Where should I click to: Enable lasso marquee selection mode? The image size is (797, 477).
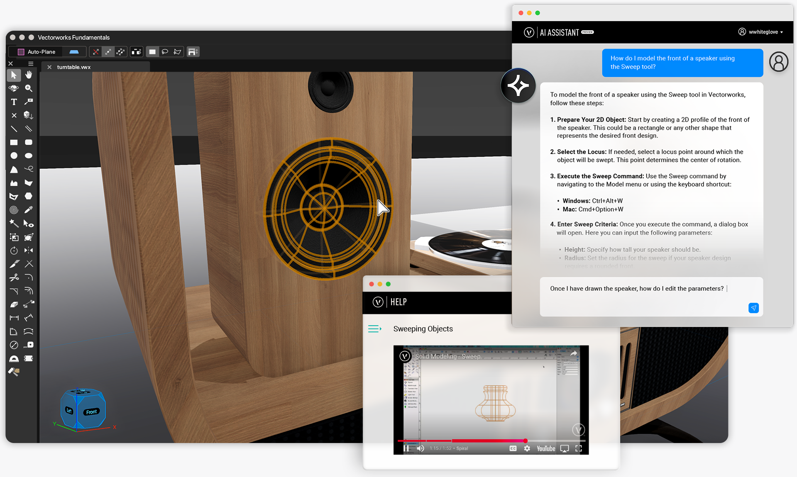(x=165, y=52)
